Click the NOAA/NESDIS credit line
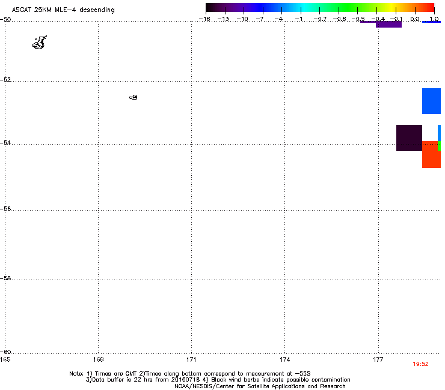 260,386
